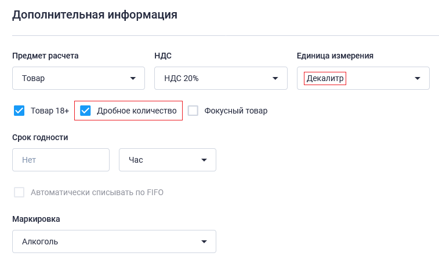This screenshot has width=439, height=260.
Task: Click the arrow icon in the Час dropdown
Action: 204,160
